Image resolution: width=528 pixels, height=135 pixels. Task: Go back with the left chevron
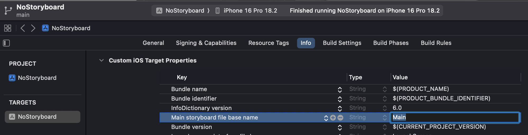pos(23,28)
